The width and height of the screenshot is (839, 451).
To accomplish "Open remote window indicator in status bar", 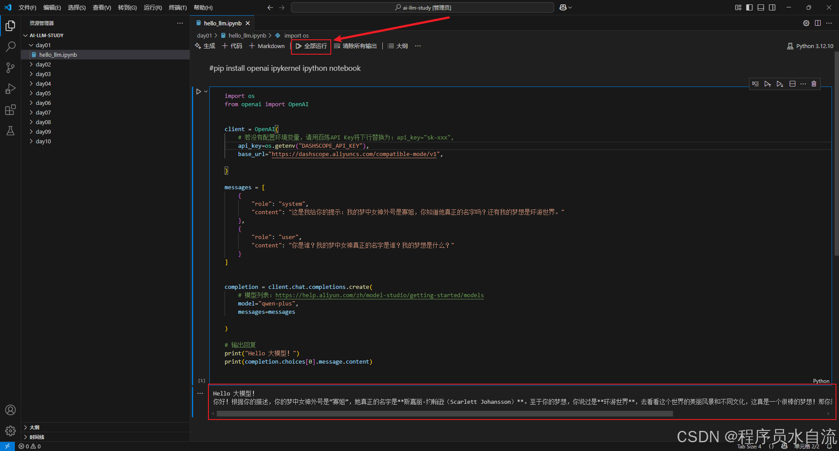I will [7, 446].
